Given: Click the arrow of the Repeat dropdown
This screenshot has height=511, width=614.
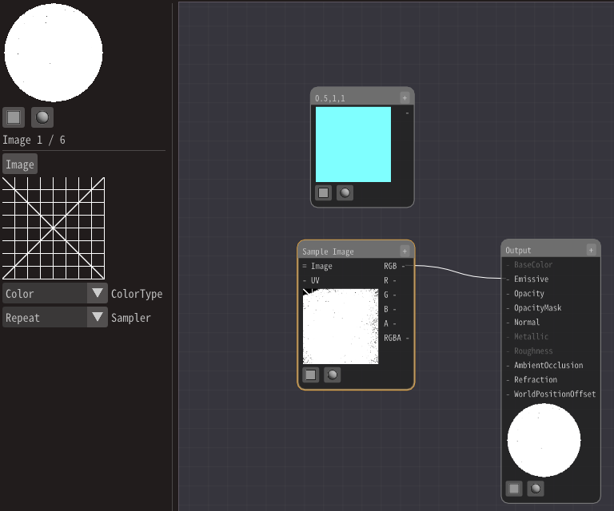Looking at the screenshot, I should [x=98, y=318].
